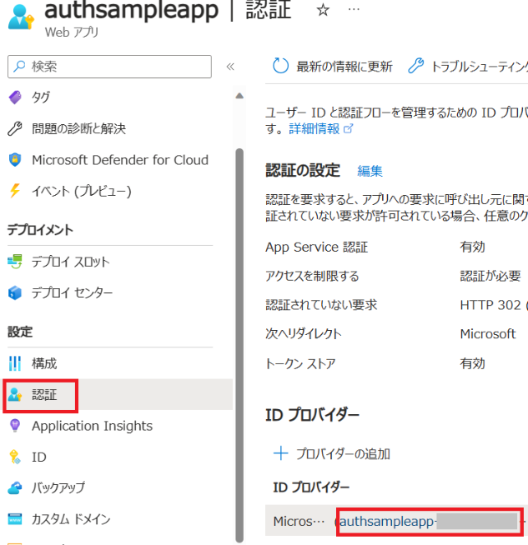Select Microsoft Defender for Cloud shield icon

pos(15,160)
